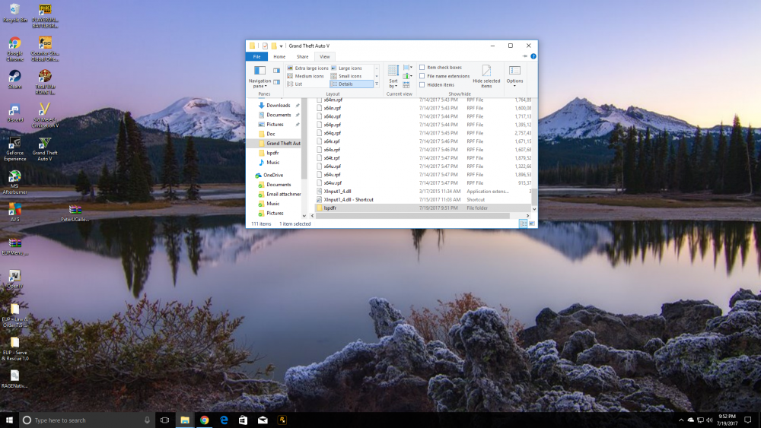Enable the Item check boxes option
761x428 pixels.
click(422, 67)
